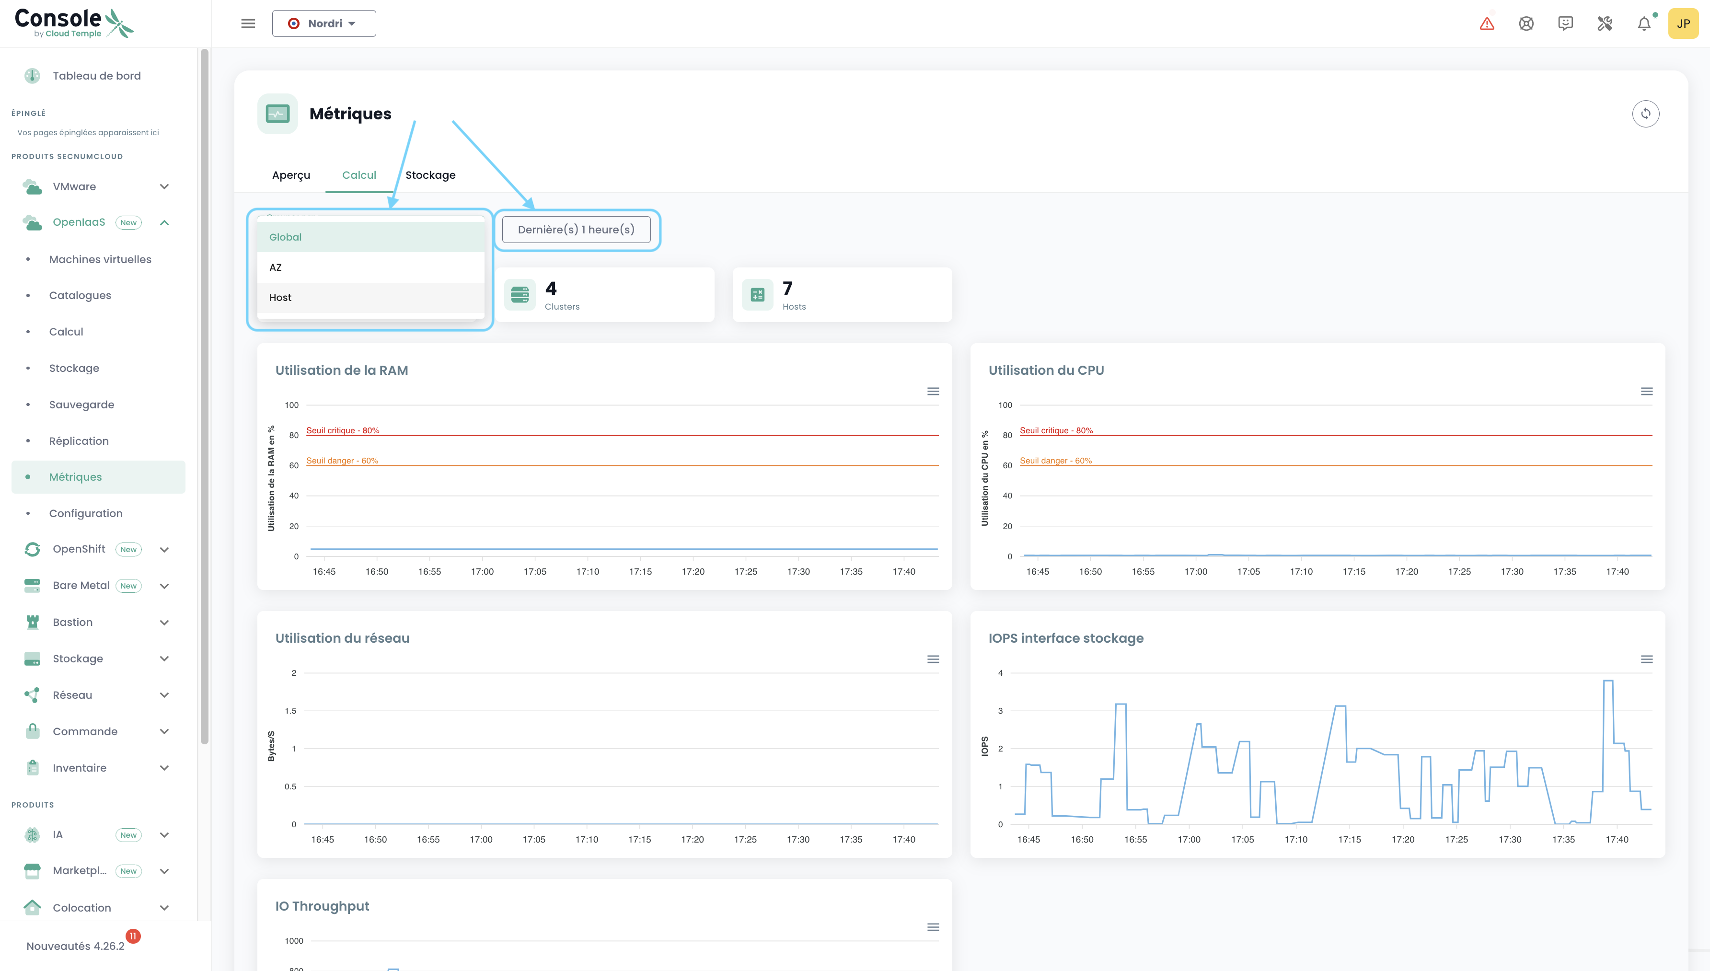The image size is (1710, 971).
Task: Expand the VMware sidebar section
Action: tap(164, 187)
